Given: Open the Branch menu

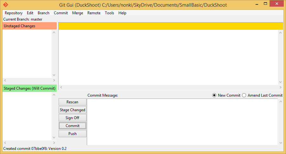Looking at the screenshot, I should pos(44,13).
